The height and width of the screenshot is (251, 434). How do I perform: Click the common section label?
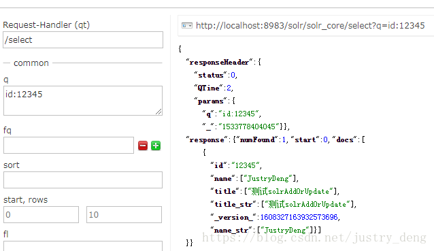click(31, 63)
